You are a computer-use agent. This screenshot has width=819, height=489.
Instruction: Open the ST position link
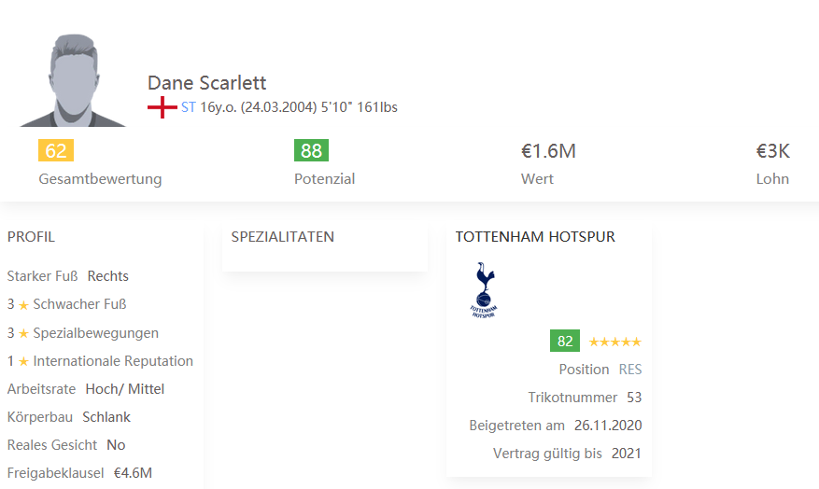188,107
